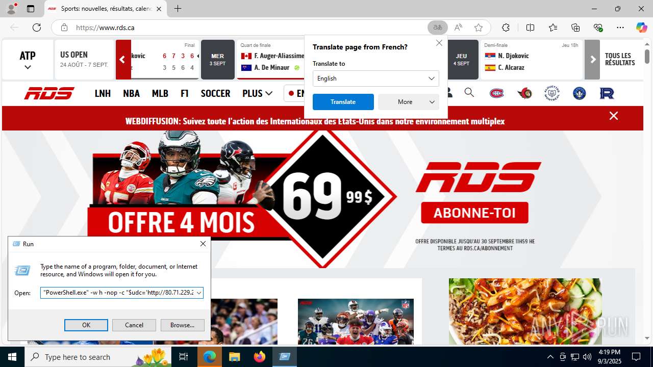
Task: Click the blue Translate button
Action: tap(343, 102)
